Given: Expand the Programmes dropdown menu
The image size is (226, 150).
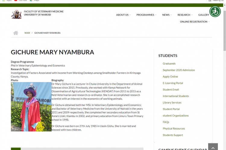Looking at the screenshot, I should tap(146, 15).
